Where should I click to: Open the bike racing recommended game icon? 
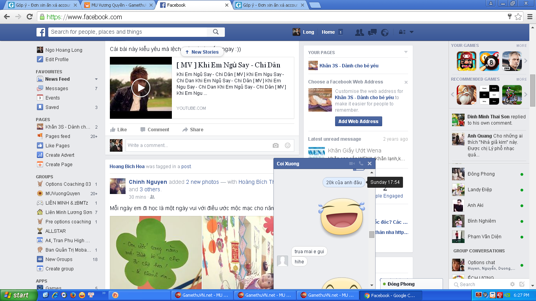tap(512, 95)
